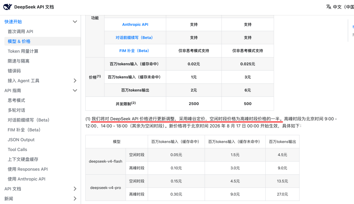Open 快速开始 sidebar category
The image size is (354, 204).
13,22
